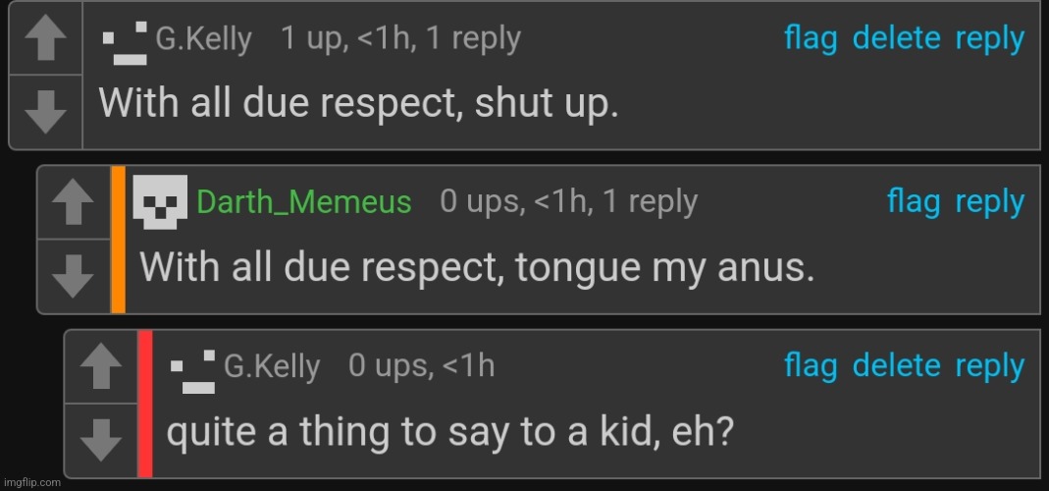Upvote G.Kelly's "shut up" comment

coord(45,38)
